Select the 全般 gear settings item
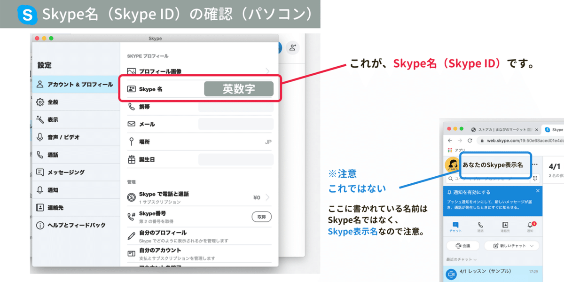The width and height of the screenshot is (564, 282). click(x=76, y=102)
